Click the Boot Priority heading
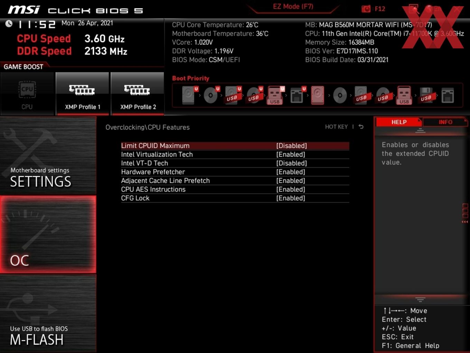This screenshot has height=353, width=470. point(191,78)
